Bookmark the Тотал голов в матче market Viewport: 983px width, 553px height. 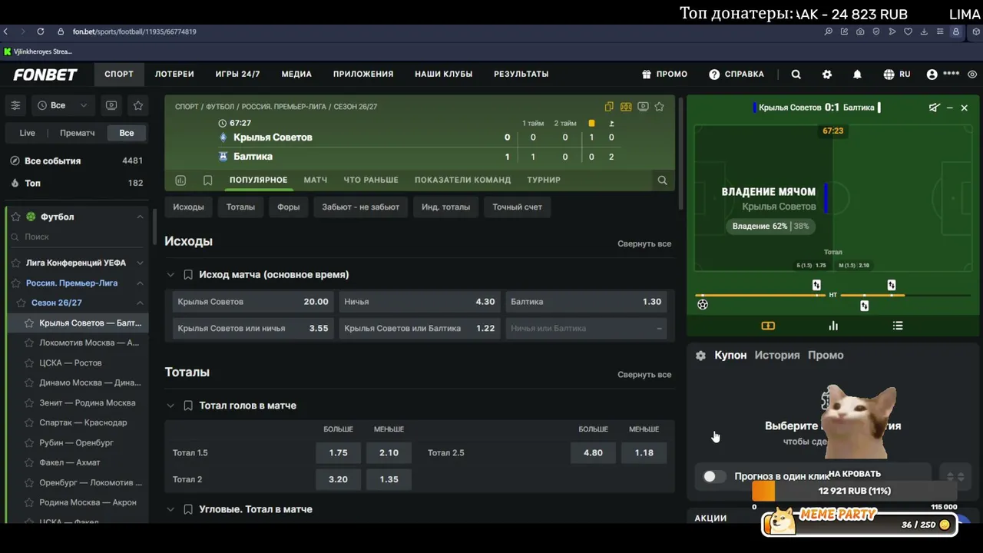[188, 406]
